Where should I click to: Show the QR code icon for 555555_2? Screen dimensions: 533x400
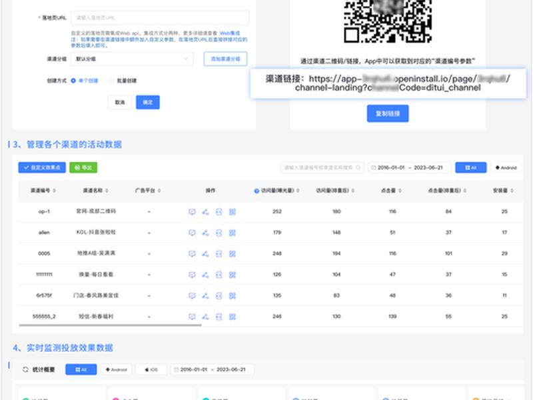[232, 317]
